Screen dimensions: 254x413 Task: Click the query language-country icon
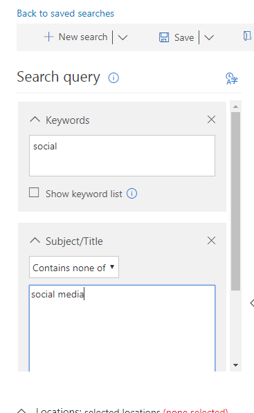[x=232, y=78]
